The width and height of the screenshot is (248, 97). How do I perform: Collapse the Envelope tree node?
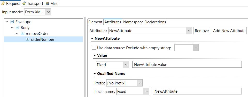(x=7, y=22)
